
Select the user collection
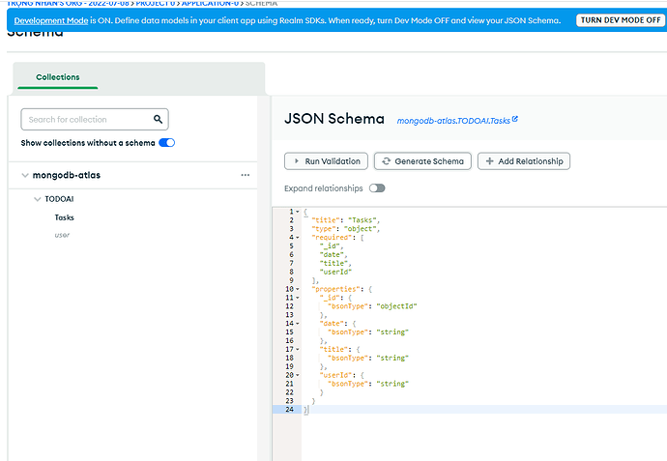tap(62, 235)
